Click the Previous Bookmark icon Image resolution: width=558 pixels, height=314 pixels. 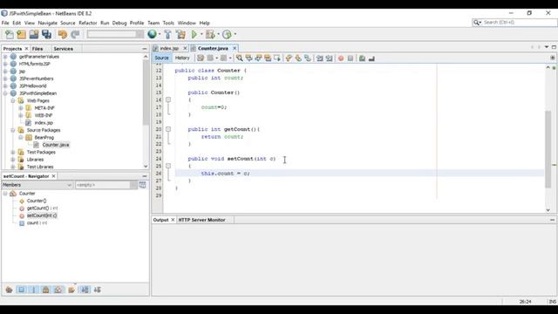coord(289,58)
